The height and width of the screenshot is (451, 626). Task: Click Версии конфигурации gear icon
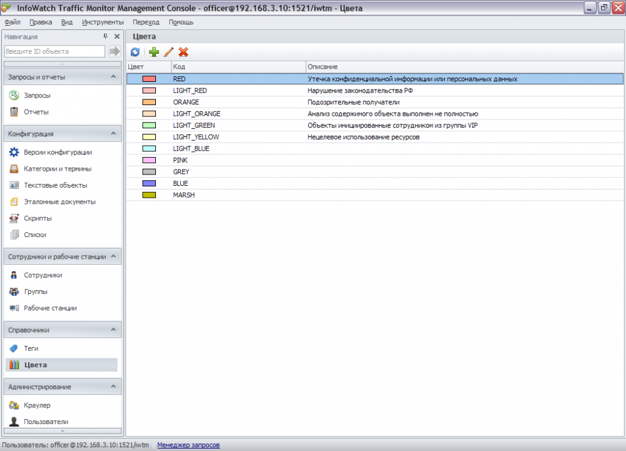14,152
